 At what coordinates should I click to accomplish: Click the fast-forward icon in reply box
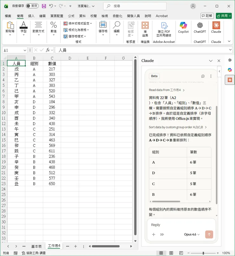162,234
